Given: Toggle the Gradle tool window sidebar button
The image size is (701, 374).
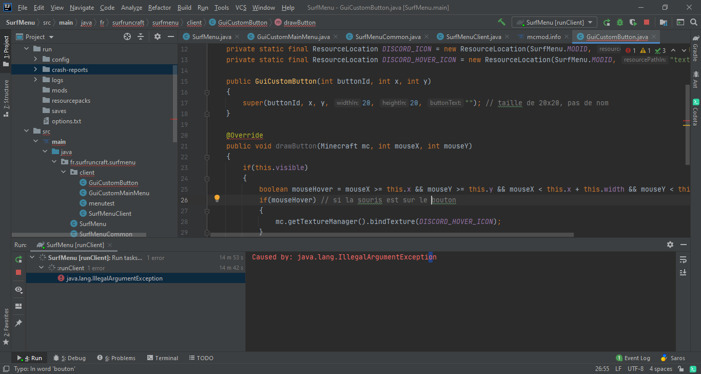Looking at the screenshot, I should pos(695,48).
